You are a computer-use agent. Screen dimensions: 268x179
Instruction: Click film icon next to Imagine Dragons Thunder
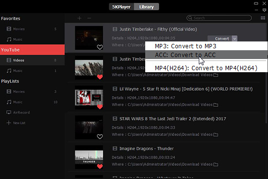coord(115,148)
